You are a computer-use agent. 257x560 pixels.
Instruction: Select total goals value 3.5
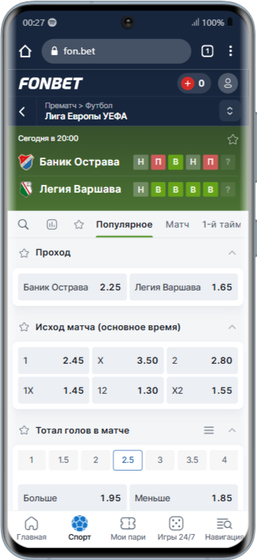pos(192,460)
